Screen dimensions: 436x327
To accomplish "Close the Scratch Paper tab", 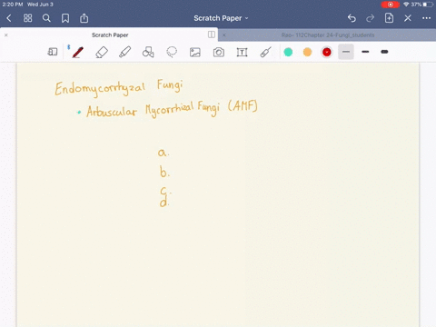I will pyautogui.click(x=6, y=35).
